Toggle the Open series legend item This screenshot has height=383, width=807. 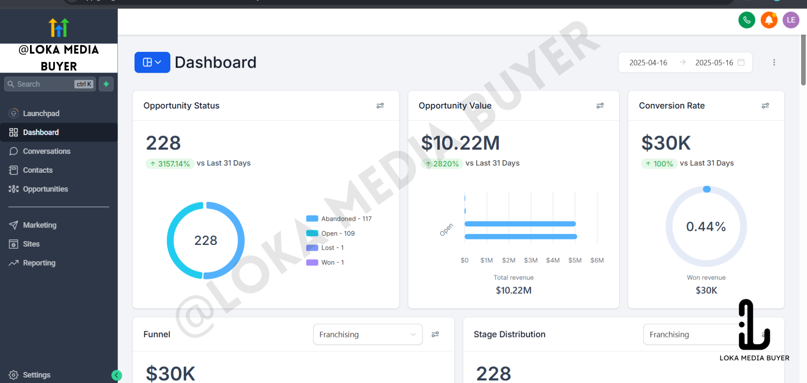330,234
